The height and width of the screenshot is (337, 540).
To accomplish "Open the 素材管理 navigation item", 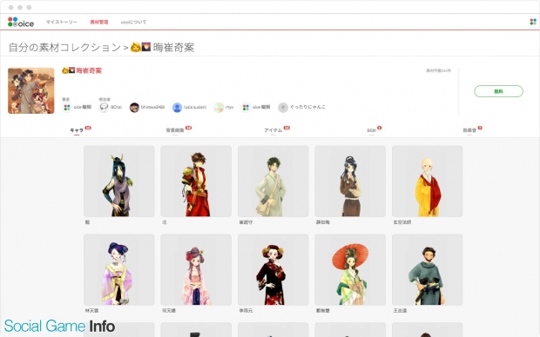I will click(x=99, y=22).
